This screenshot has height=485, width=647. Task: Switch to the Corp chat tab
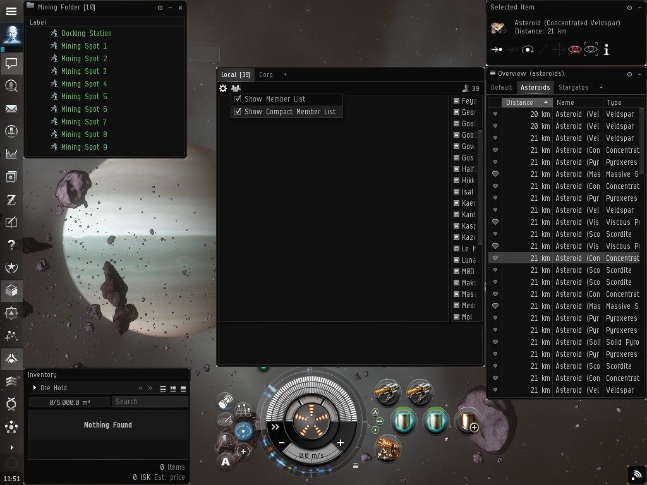coord(266,75)
